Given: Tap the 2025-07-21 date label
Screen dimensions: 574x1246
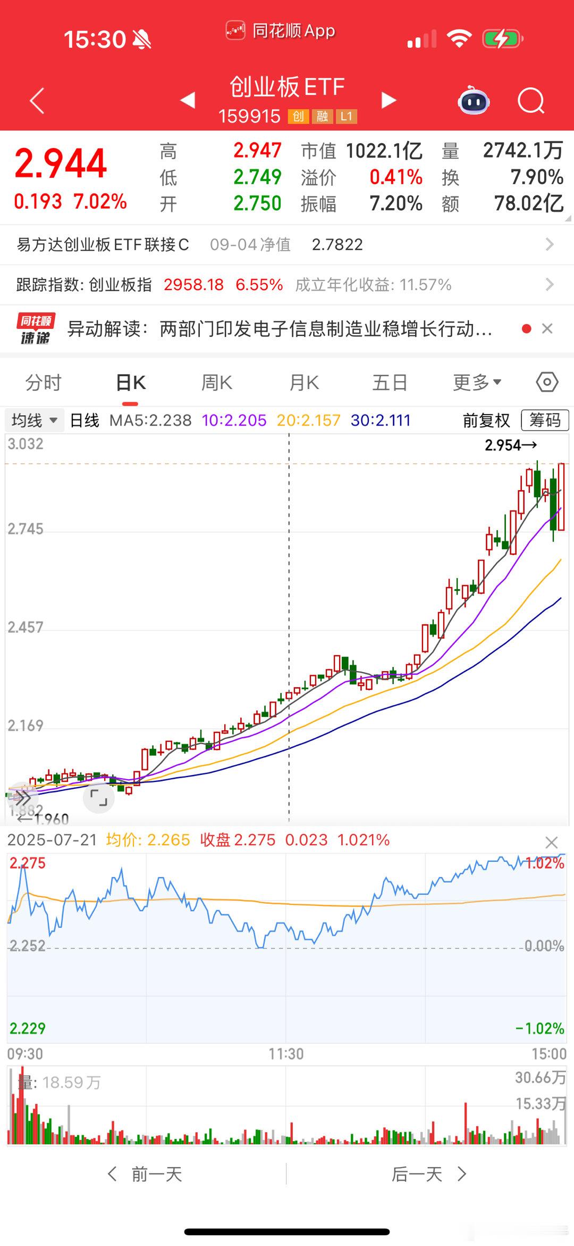Looking at the screenshot, I should pos(52,840).
